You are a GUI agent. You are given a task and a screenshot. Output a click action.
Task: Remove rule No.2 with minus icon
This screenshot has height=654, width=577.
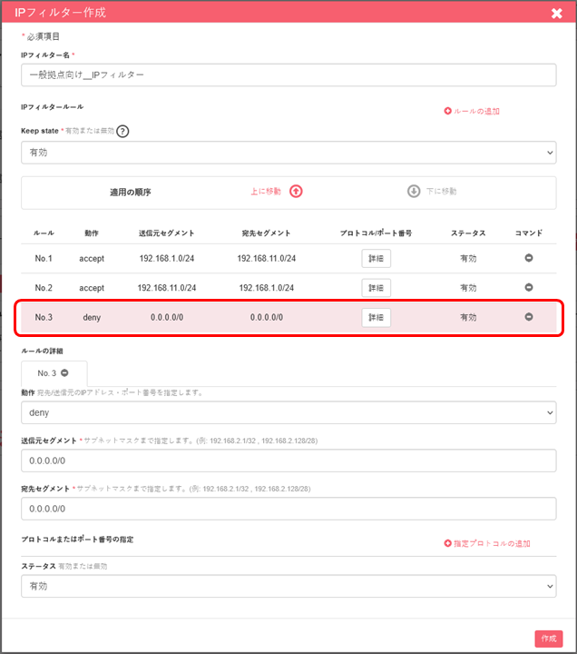[x=529, y=287]
